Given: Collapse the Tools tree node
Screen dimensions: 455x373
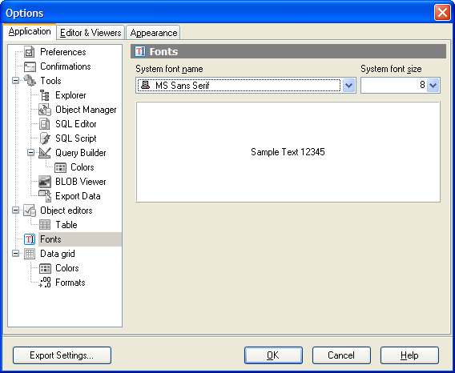Looking at the screenshot, I should point(16,81).
